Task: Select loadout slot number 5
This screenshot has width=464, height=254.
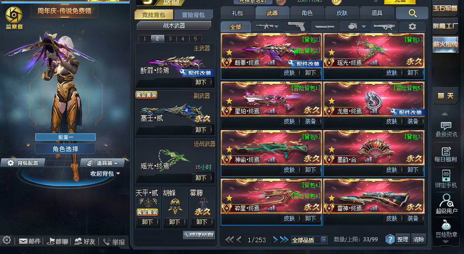Action: [195, 39]
